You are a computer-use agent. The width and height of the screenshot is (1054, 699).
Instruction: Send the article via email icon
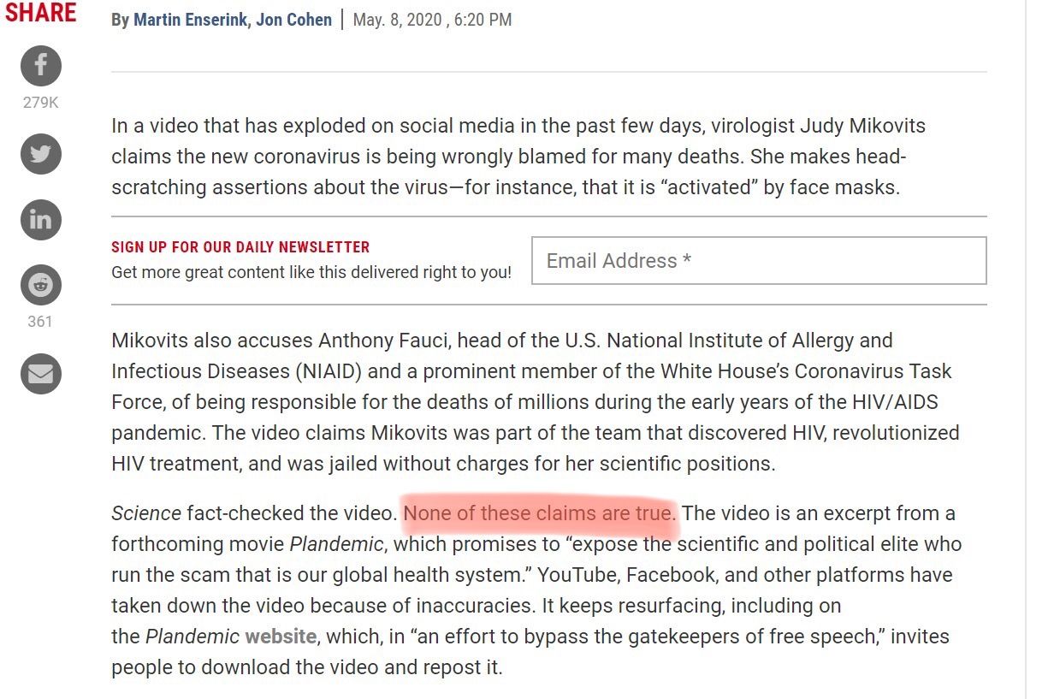pos(41,374)
